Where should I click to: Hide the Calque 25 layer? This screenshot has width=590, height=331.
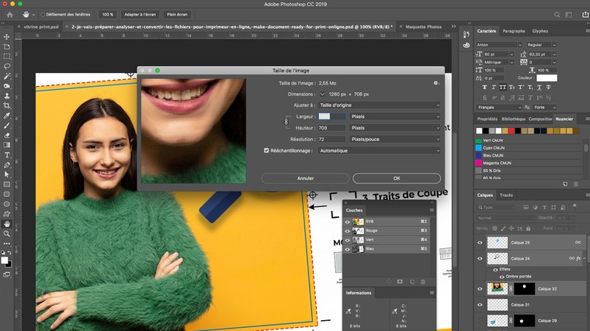pos(479,243)
